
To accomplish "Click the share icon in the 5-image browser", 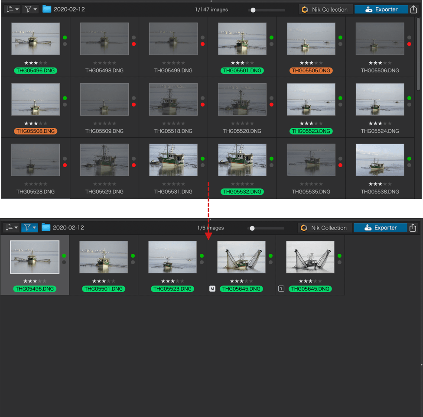I will (413, 227).
